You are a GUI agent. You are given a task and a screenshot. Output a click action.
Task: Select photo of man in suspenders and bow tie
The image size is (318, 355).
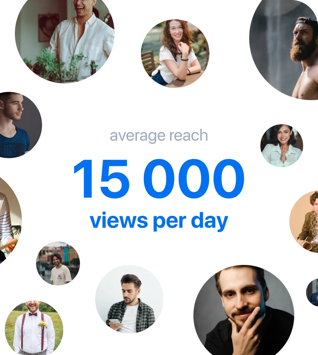point(34,328)
